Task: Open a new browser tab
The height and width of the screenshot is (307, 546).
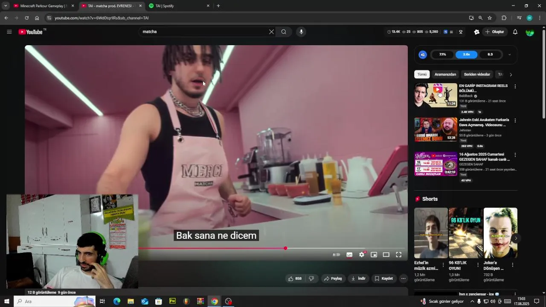Action: tap(218, 6)
